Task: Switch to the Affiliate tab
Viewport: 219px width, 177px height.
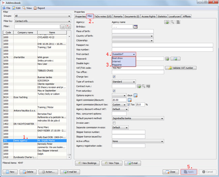Action: point(187,16)
